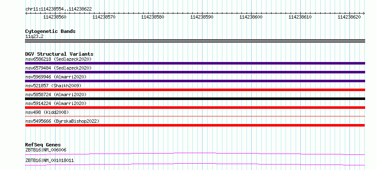Screen dimensions: 377x170
Task: Select the purple bar for nsv5969946
Action: pos(195,81)
